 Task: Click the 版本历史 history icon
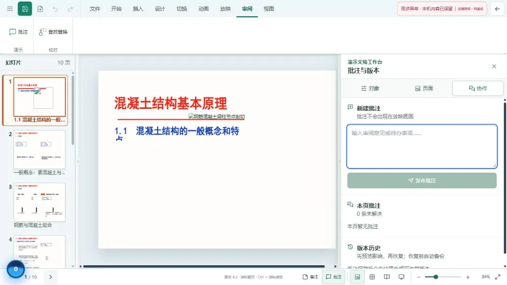[x=350, y=247]
